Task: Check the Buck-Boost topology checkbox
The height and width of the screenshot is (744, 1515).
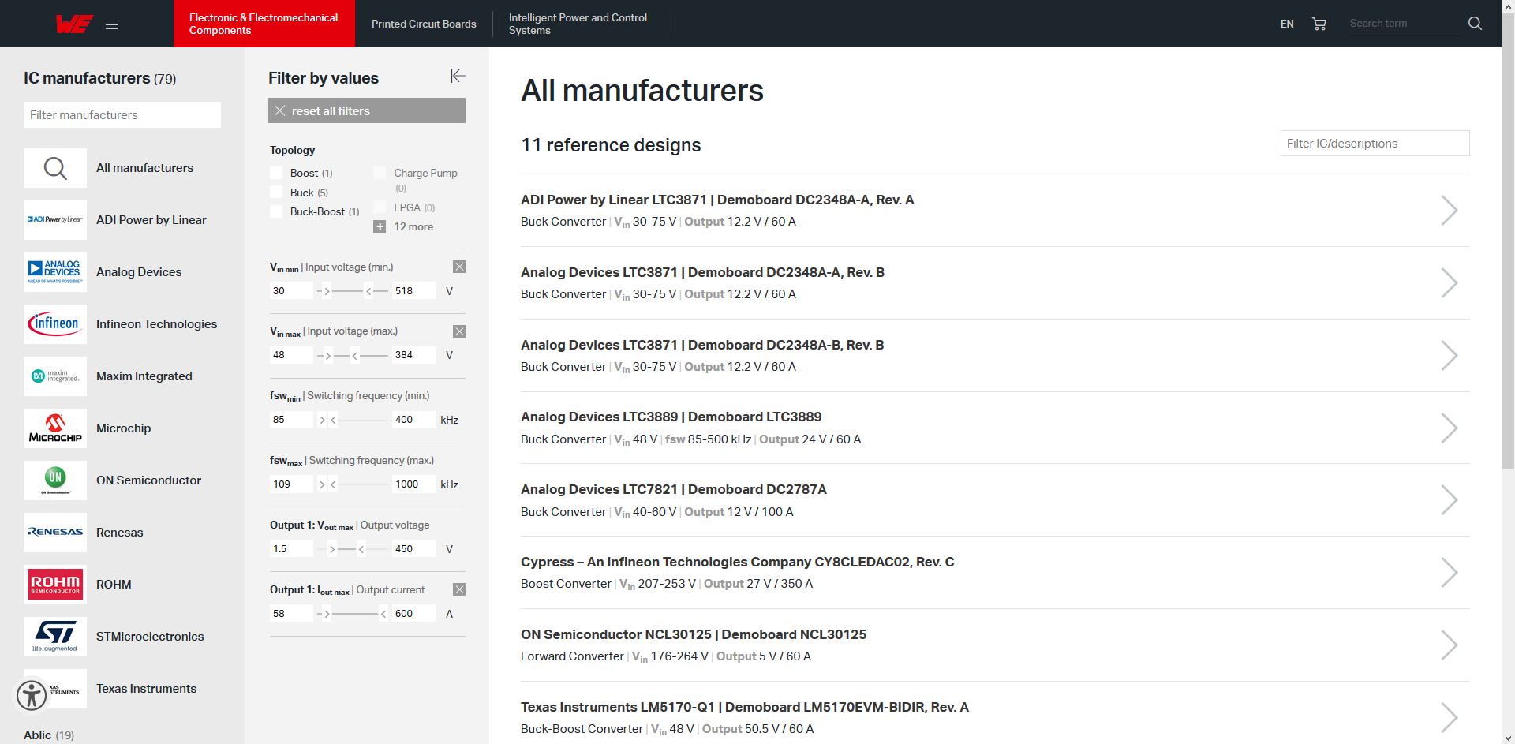Action: (276, 211)
